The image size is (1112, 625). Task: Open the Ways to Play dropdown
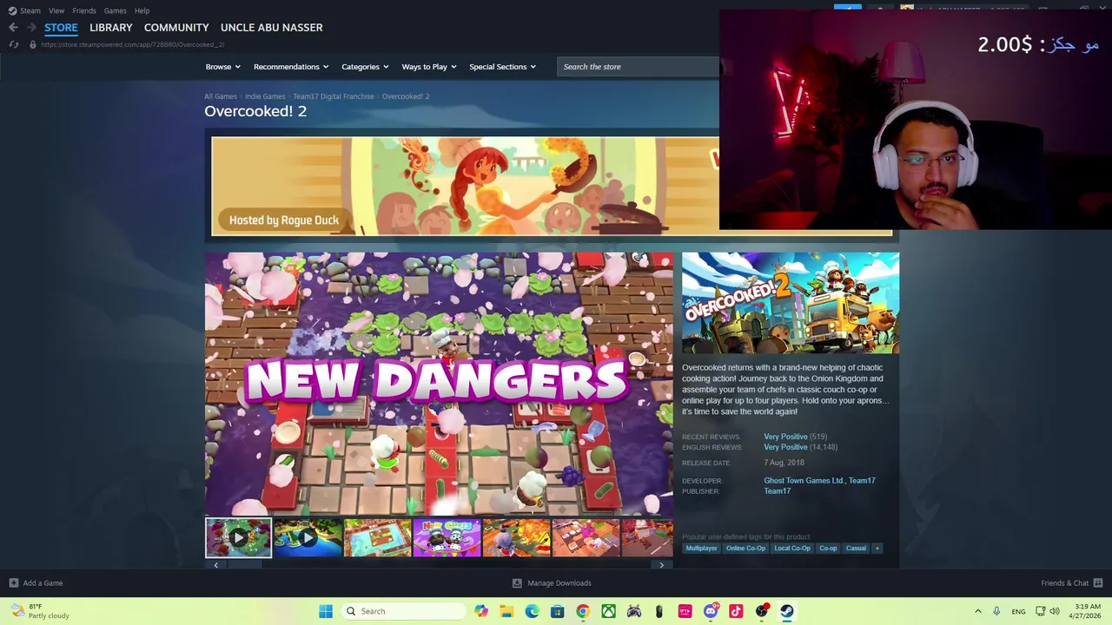(x=429, y=67)
